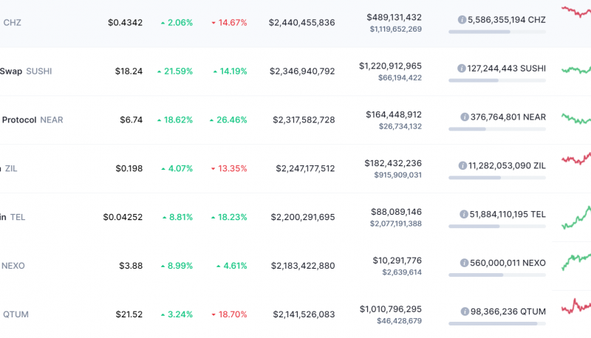Open the ZIL coin link
591x338 pixels.
(x=9, y=168)
